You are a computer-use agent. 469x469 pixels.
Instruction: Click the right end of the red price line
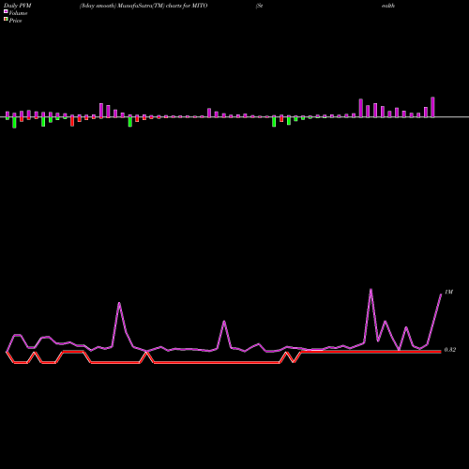pyautogui.click(x=440, y=352)
